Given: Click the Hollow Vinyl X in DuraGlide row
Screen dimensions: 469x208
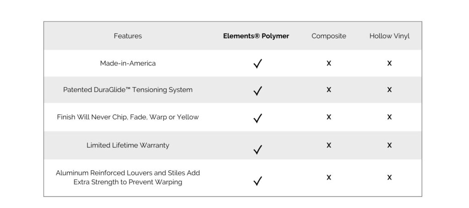Looking at the screenshot, I should click(x=389, y=89).
